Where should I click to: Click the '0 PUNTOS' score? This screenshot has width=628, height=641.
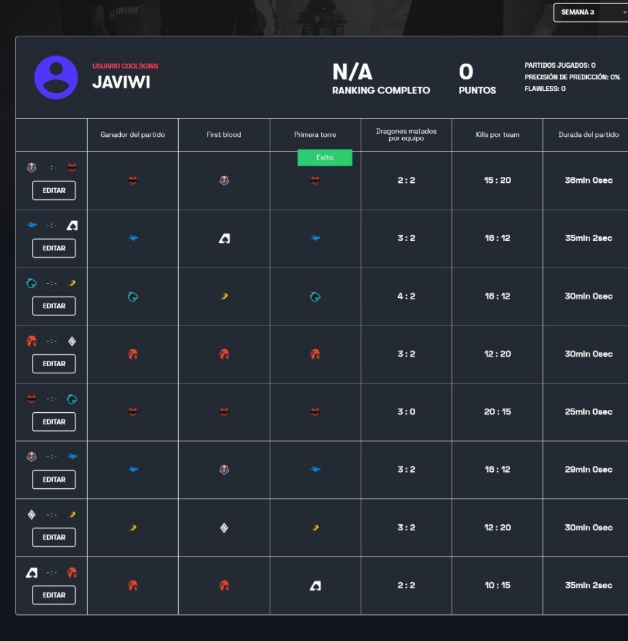477,78
